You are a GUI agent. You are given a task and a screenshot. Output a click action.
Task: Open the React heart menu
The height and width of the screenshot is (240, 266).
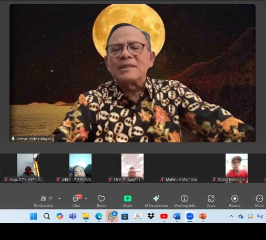click(x=101, y=201)
